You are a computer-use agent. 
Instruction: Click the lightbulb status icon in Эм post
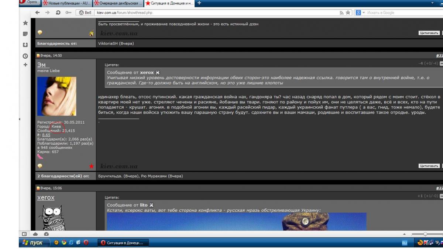(40, 166)
